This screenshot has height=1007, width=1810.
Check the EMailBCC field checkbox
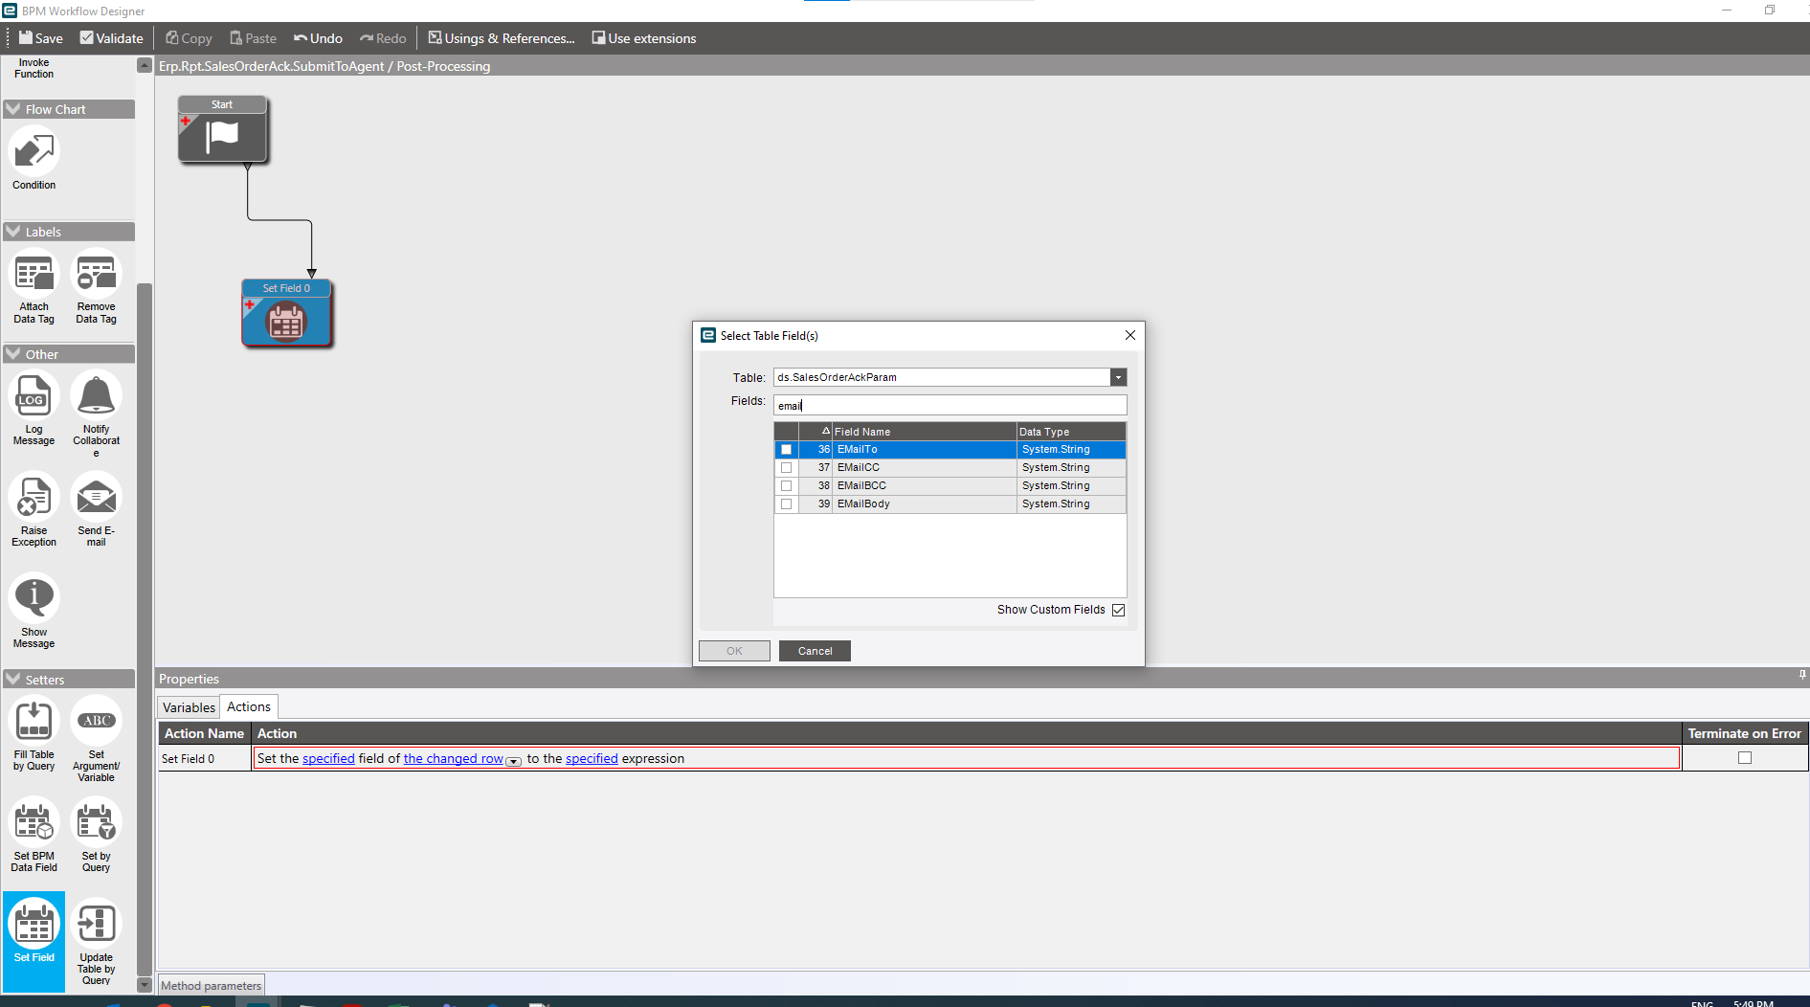(x=787, y=486)
